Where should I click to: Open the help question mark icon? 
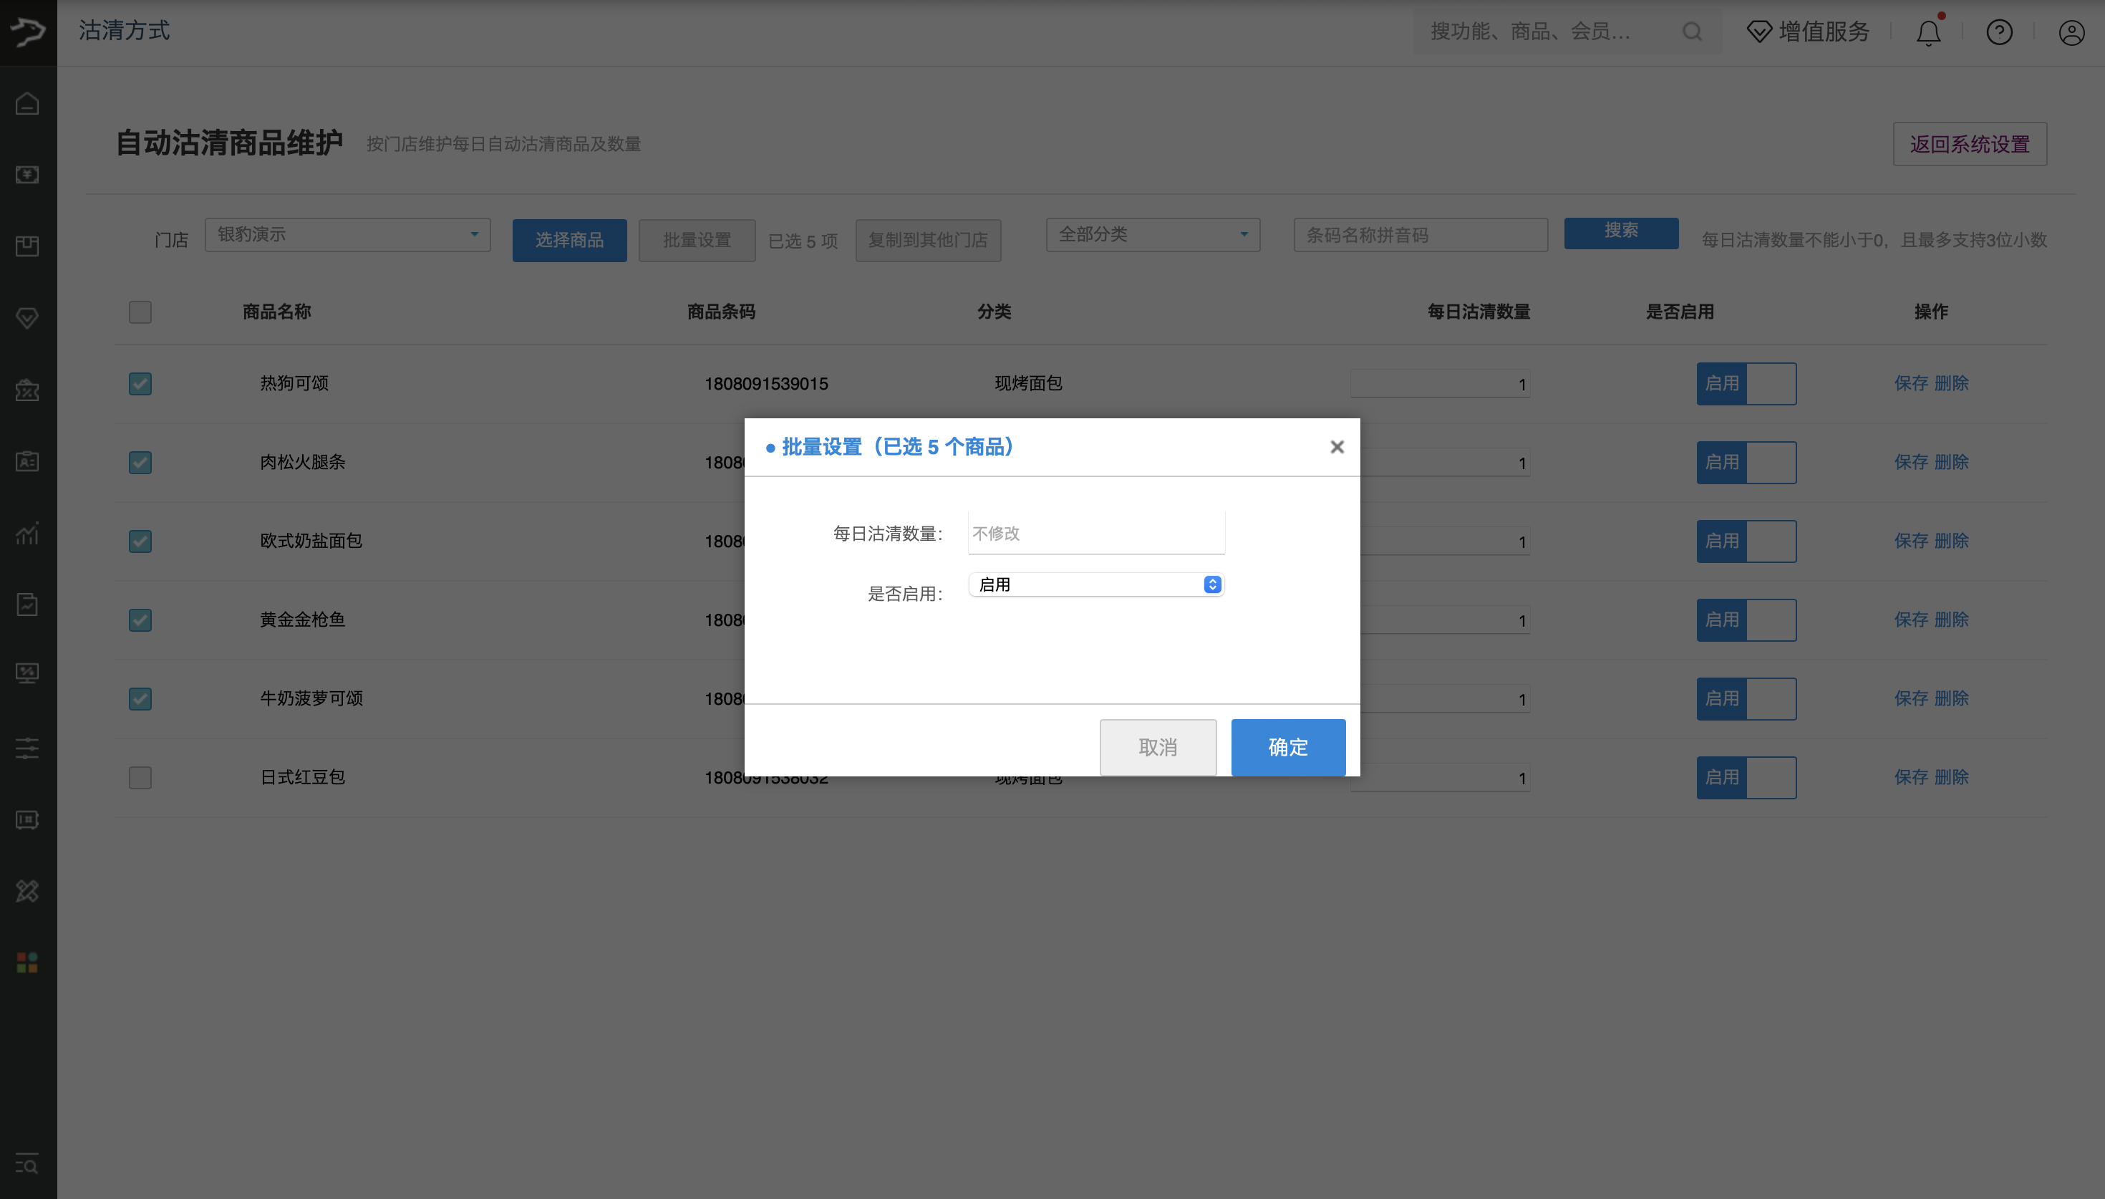[x=1999, y=32]
